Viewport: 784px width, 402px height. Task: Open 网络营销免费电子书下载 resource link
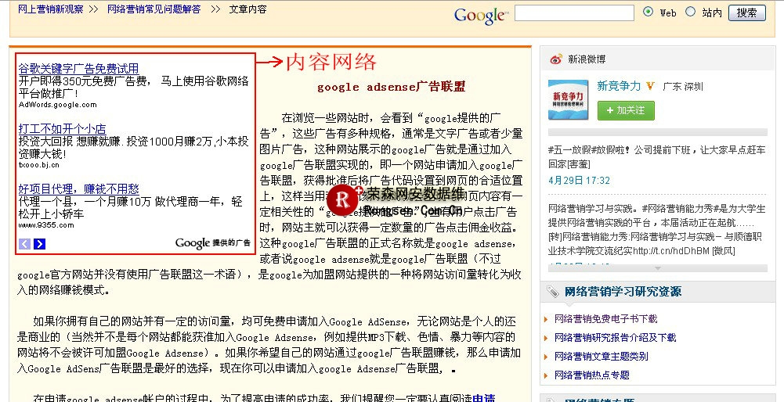[605, 319]
